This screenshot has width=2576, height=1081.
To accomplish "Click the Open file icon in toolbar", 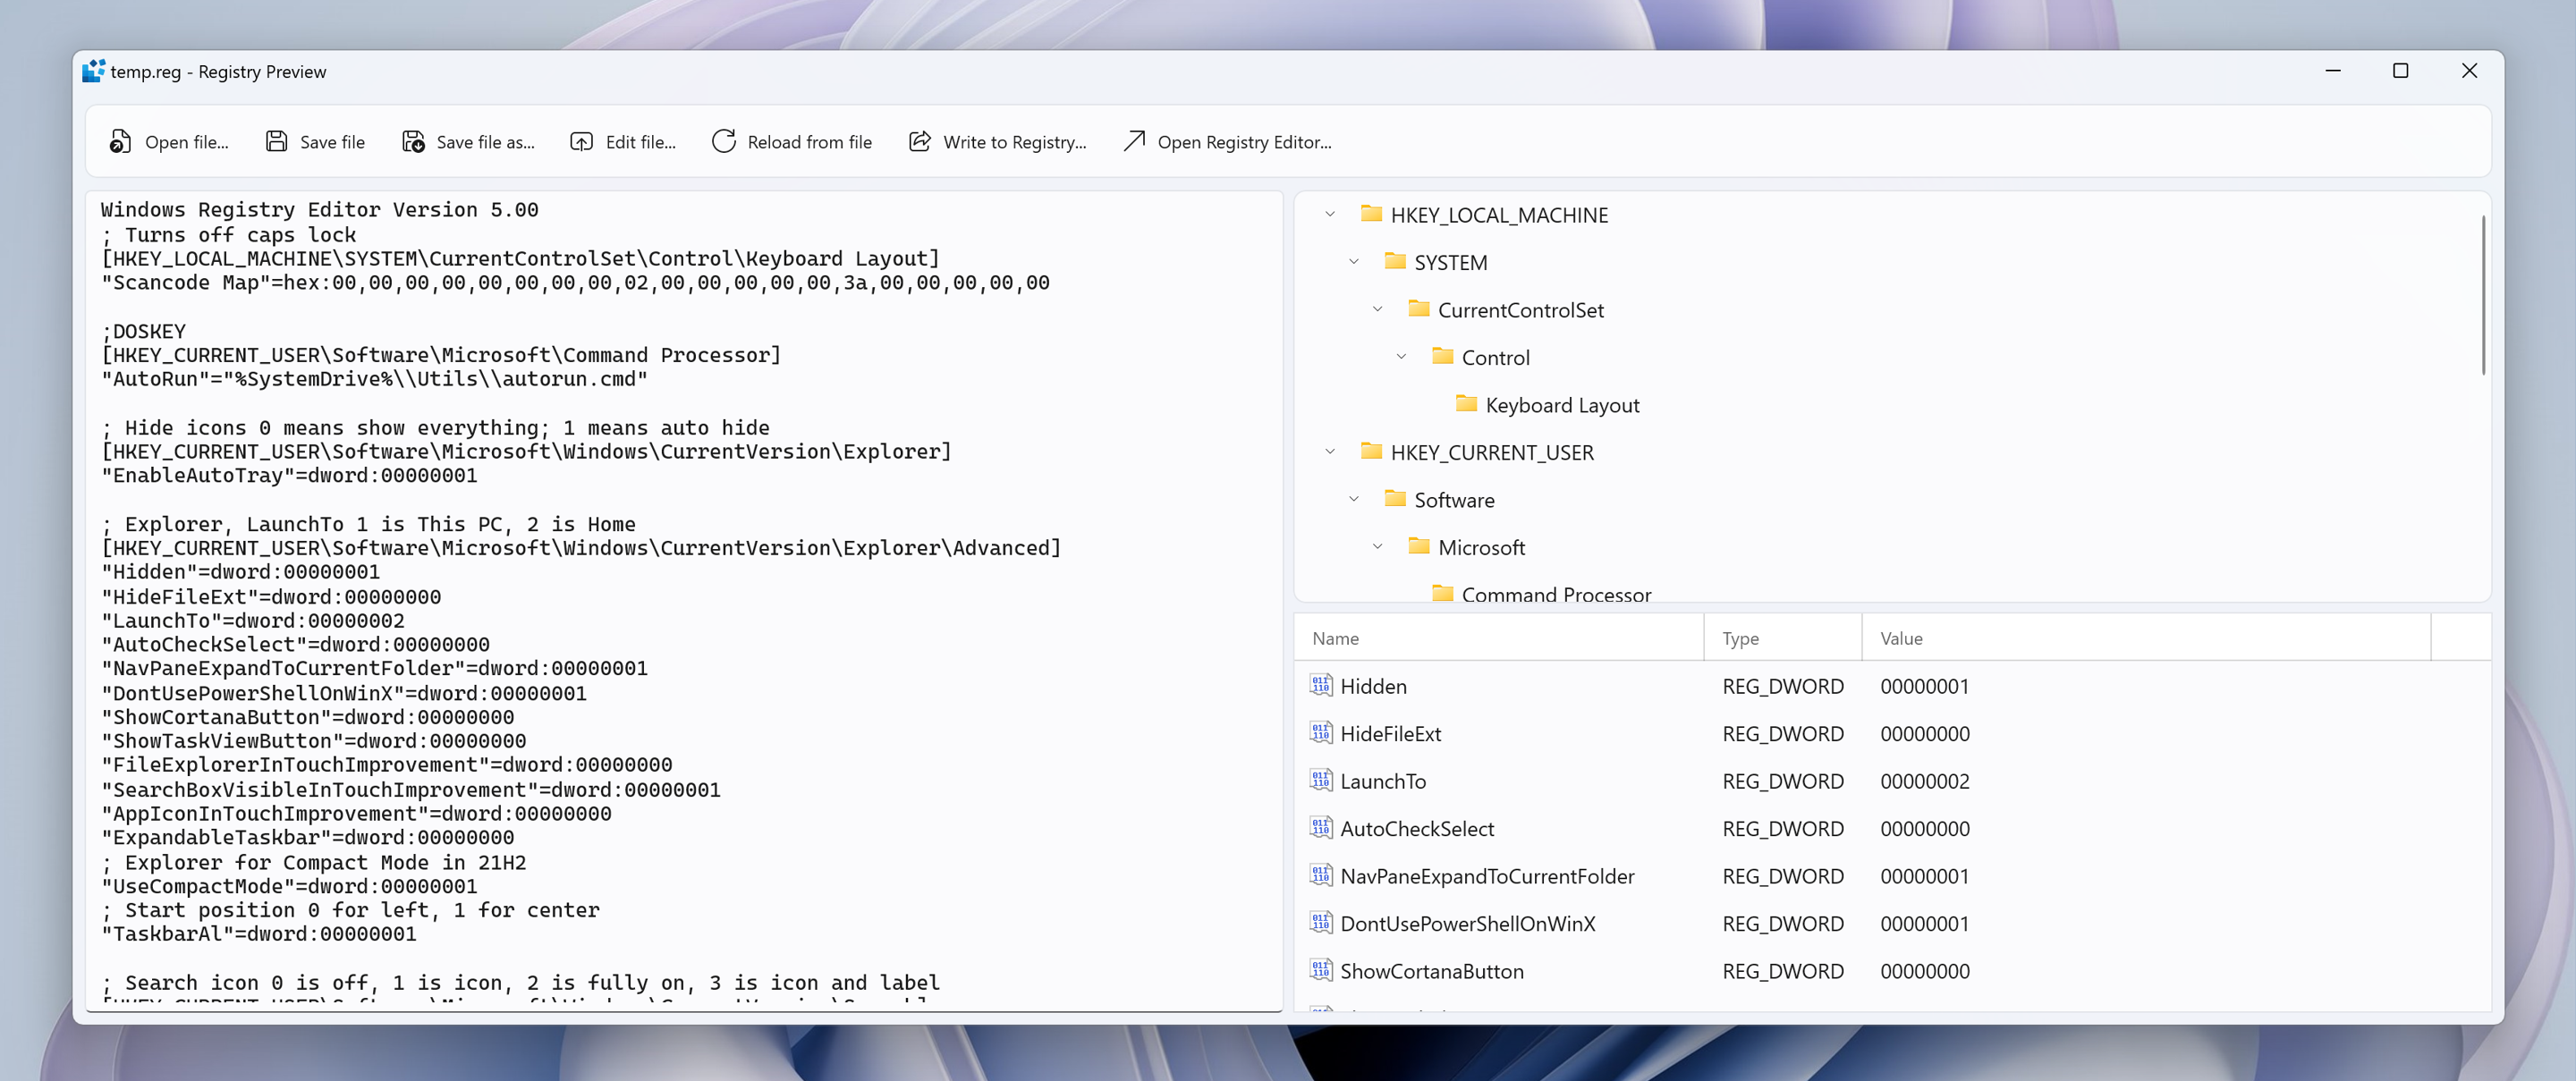I will click(120, 142).
